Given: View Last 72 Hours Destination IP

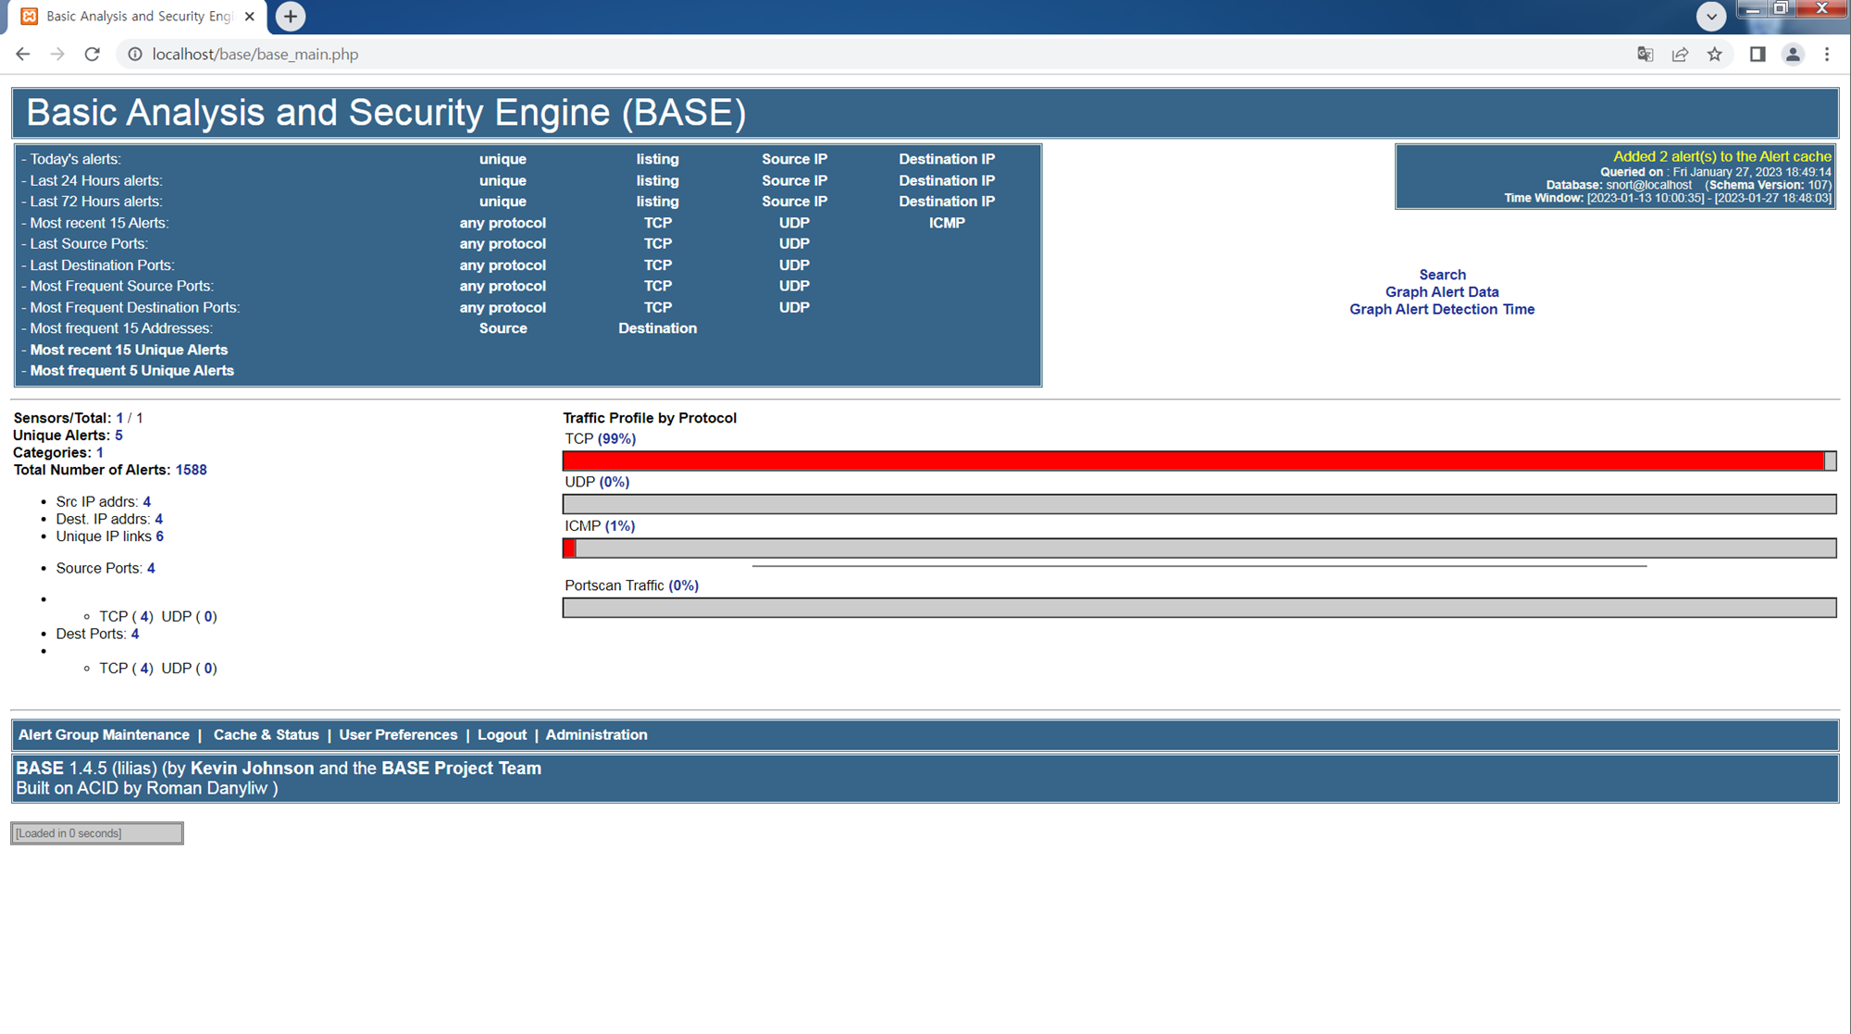Looking at the screenshot, I should coord(947,202).
